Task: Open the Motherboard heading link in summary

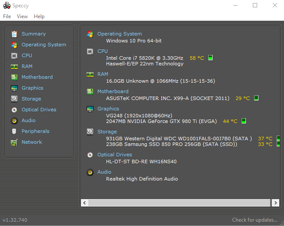Action: (x=113, y=91)
